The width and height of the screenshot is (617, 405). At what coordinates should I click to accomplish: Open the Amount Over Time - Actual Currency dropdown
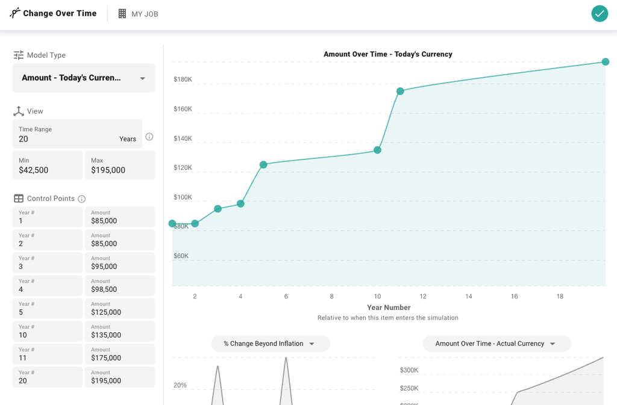[496, 344]
